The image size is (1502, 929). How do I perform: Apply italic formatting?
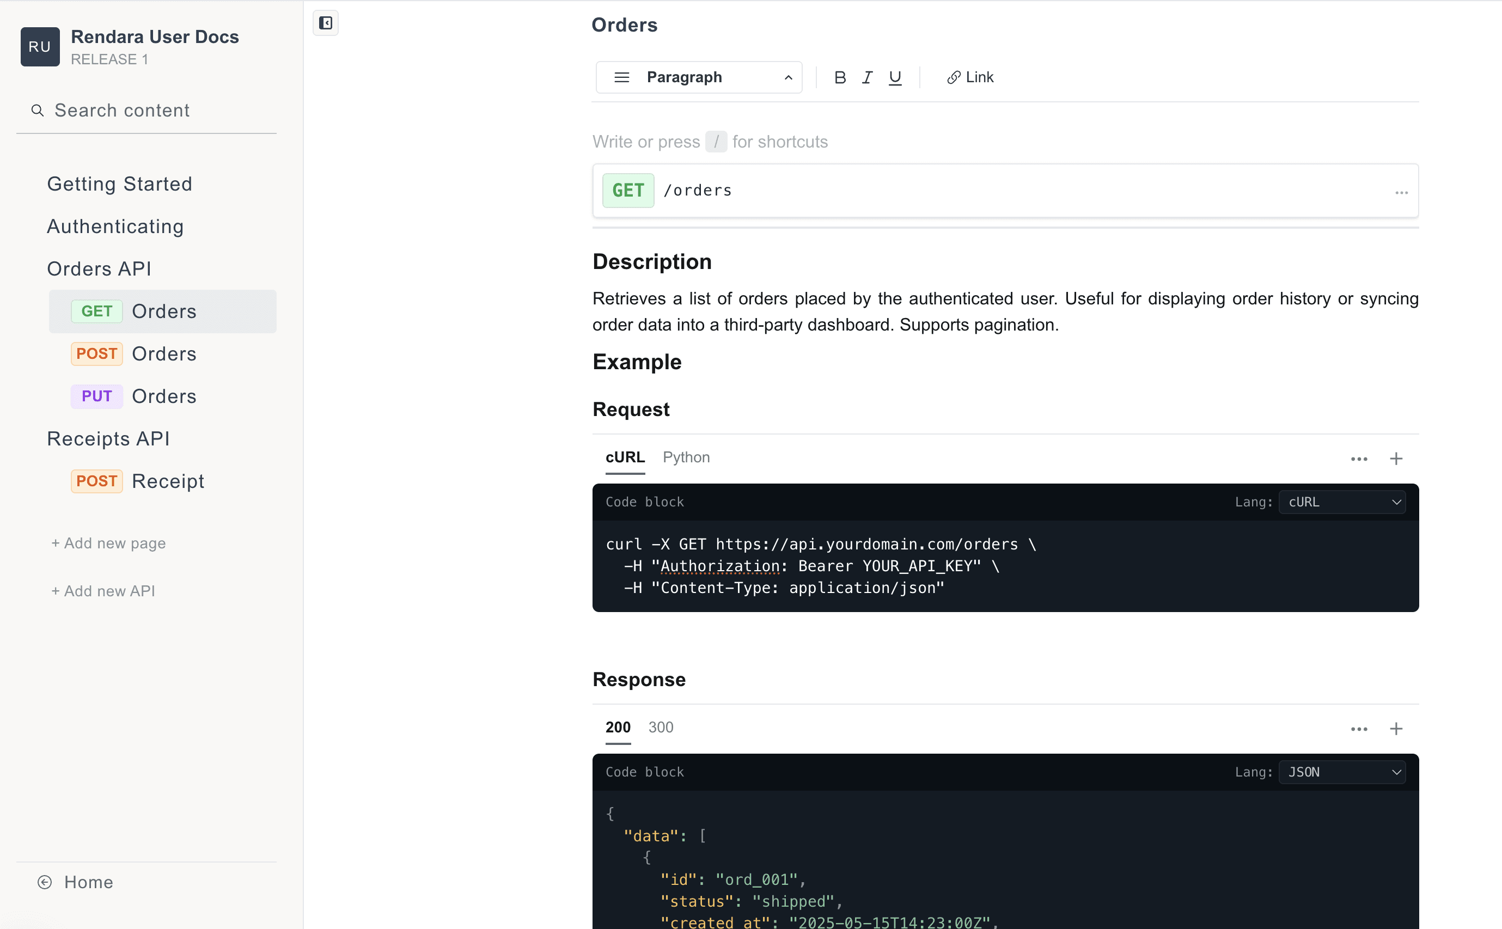867,77
